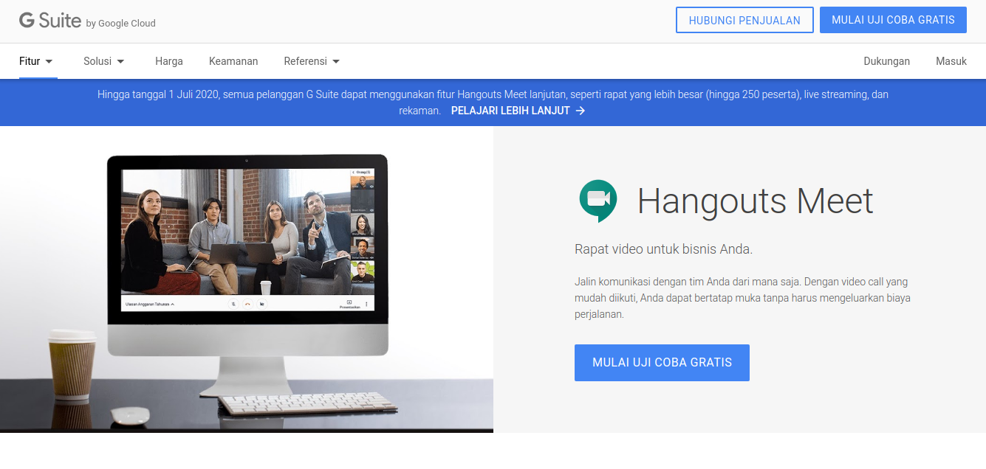Screen dimensions: 986x469
Task: Open the Referensi menu item
Action: [305, 61]
